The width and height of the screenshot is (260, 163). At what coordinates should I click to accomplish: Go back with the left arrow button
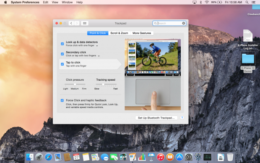(71, 23)
